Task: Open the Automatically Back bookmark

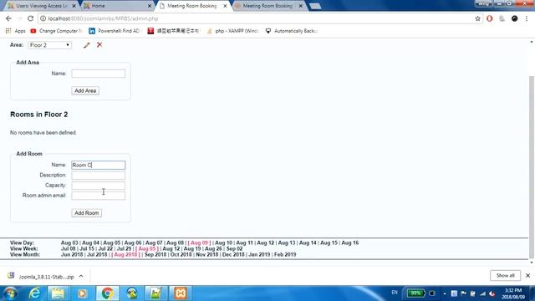Action: (292, 31)
